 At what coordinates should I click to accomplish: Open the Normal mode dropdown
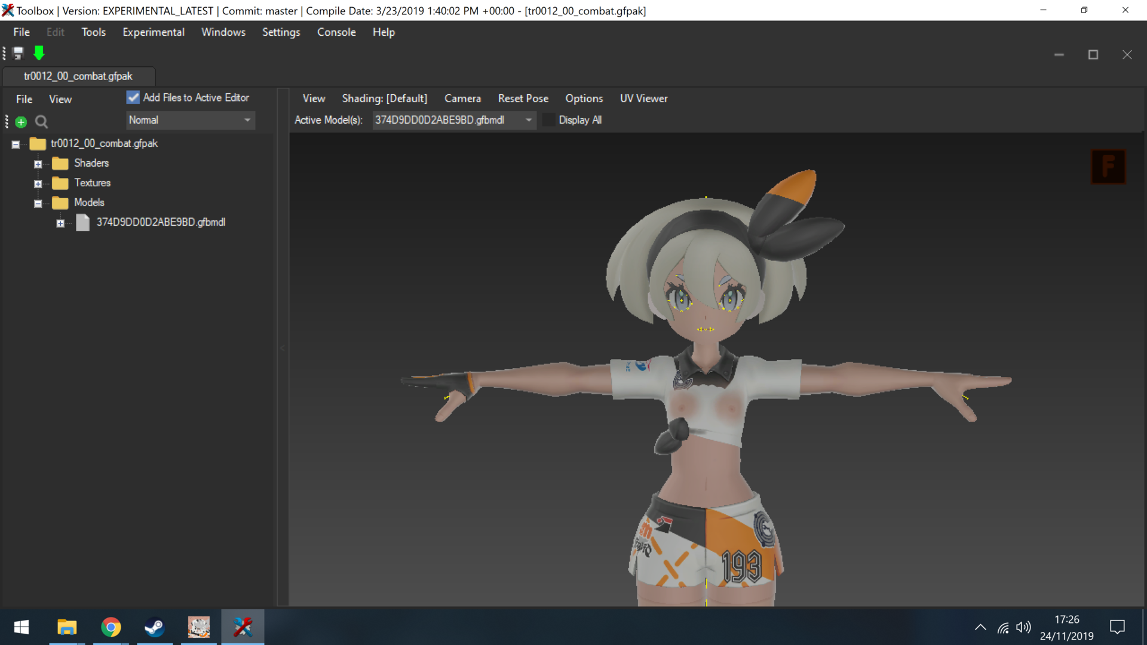click(x=191, y=120)
